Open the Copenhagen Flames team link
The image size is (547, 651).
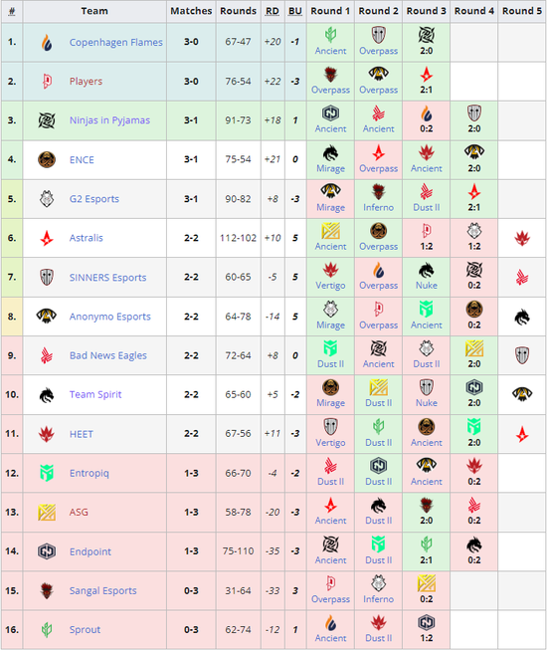[115, 43]
